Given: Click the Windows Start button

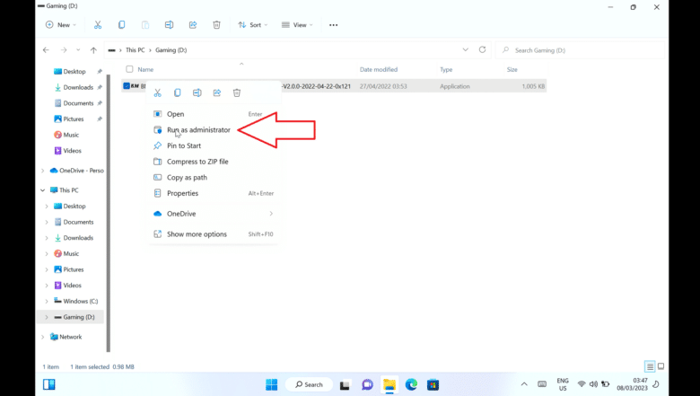Looking at the screenshot, I should 271,384.
